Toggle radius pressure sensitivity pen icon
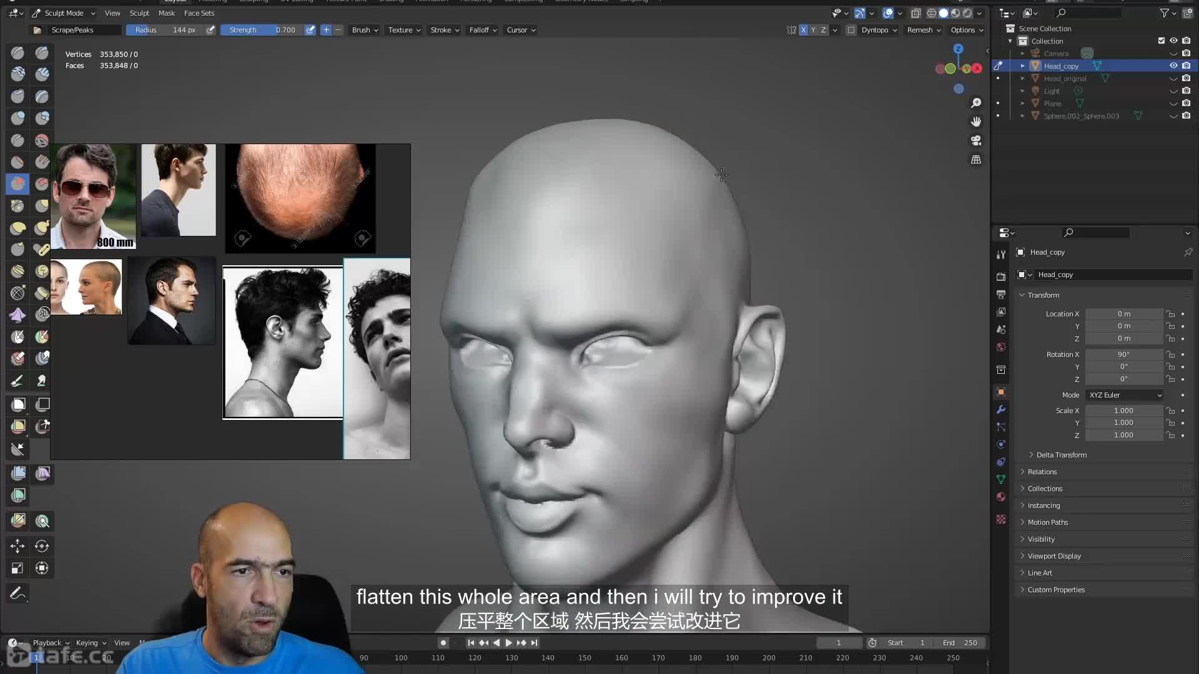The image size is (1199, 674). coord(211,30)
